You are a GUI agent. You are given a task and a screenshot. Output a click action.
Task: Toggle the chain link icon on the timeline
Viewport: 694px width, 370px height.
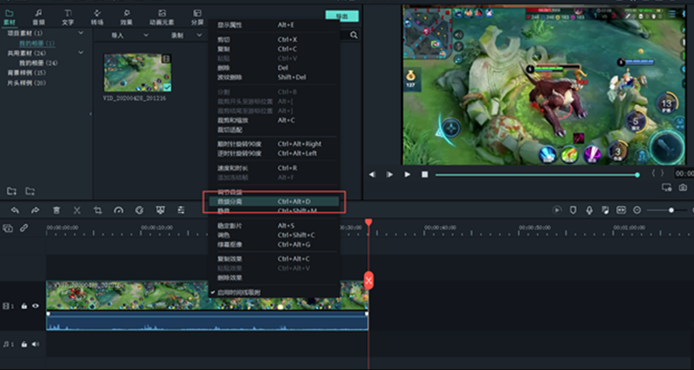coord(24,228)
